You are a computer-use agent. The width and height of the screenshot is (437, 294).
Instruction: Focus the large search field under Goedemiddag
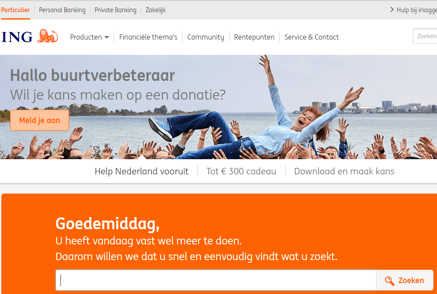click(216, 280)
